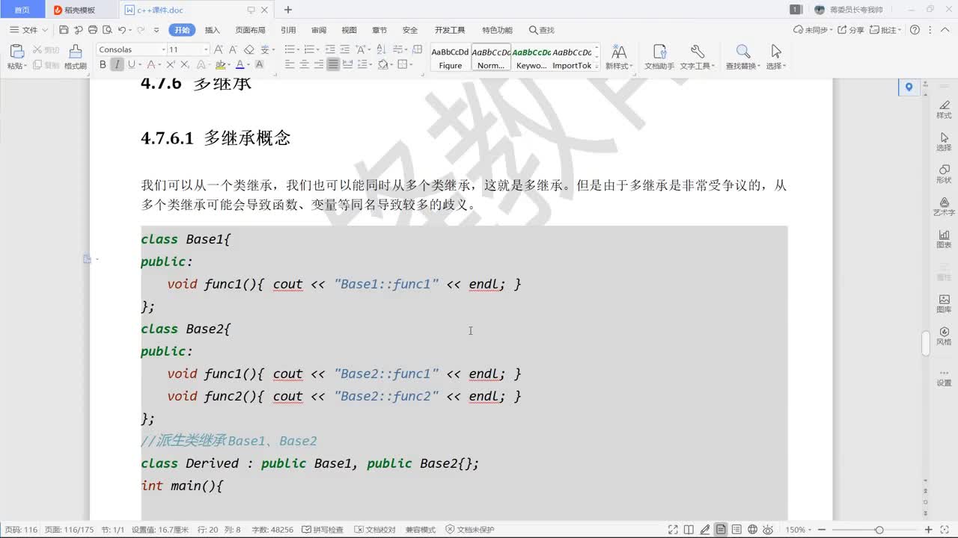Viewport: 958px width, 538px height.
Task: Open the 150% zoom level dropdown
Action: click(798, 530)
